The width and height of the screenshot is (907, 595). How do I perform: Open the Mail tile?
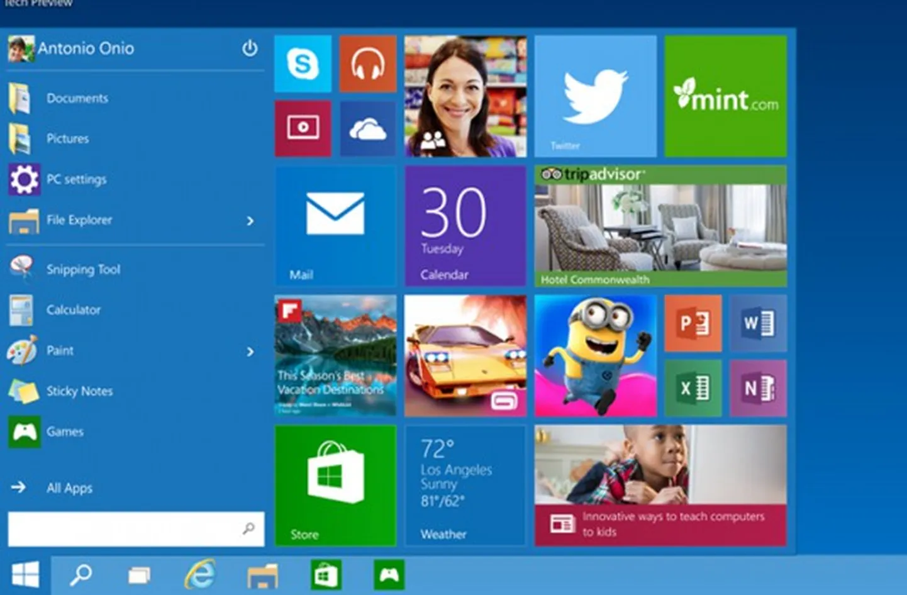pos(335,226)
